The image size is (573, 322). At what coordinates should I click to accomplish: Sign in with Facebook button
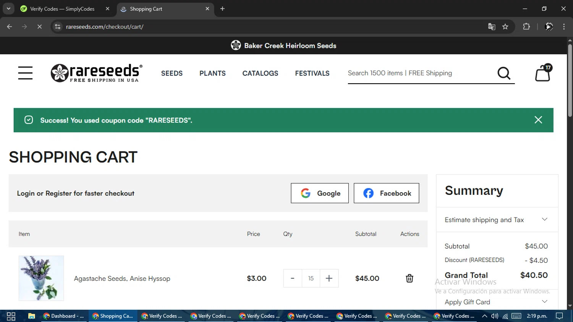point(386,193)
